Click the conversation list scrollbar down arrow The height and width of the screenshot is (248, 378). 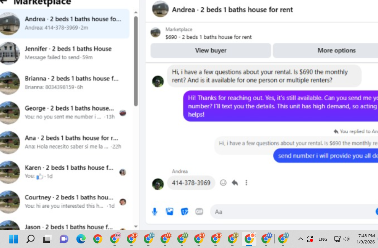pyautogui.click(x=136, y=226)
